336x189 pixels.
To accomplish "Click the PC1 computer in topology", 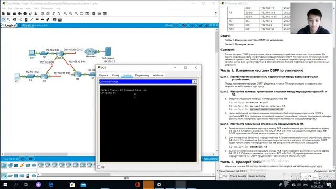I will coord(17,77).
